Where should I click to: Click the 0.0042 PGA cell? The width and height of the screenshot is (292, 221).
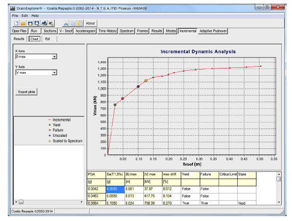[x=96, y=189]
